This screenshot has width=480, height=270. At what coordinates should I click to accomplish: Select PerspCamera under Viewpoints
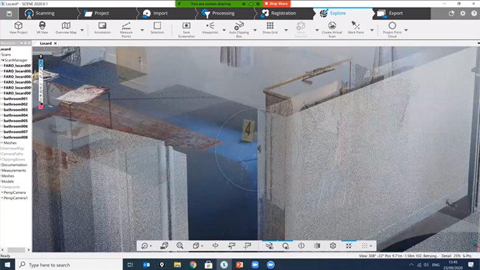click(16, 192)
